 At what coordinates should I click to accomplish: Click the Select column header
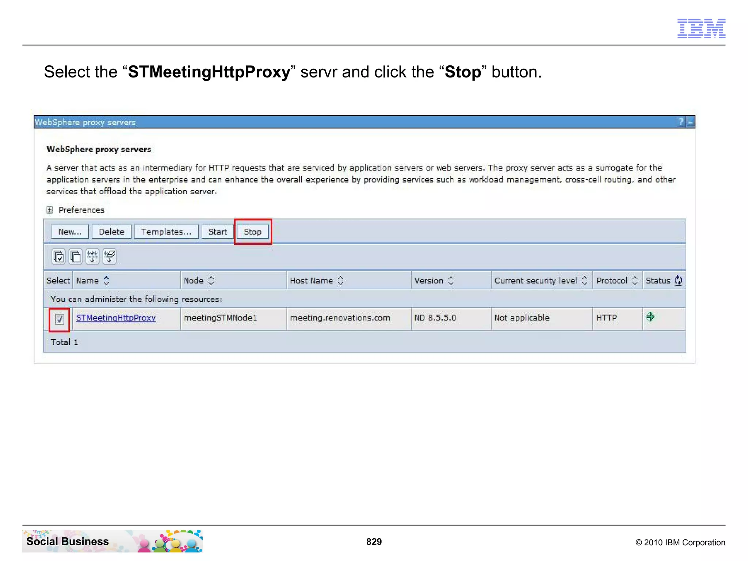tap(58, 280)
